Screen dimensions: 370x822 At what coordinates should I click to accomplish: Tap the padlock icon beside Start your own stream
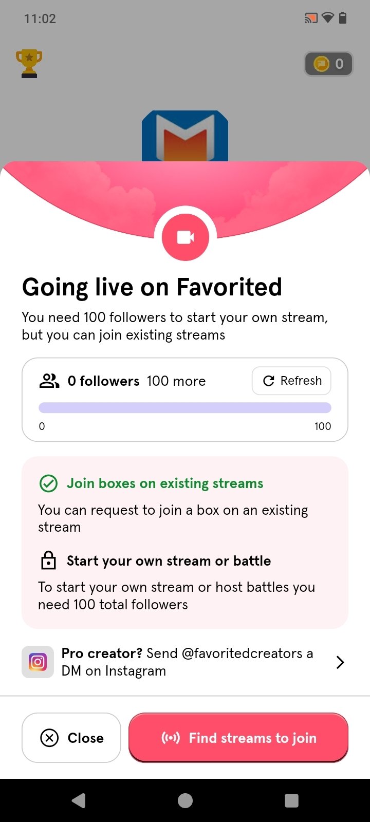click(48, 561)
